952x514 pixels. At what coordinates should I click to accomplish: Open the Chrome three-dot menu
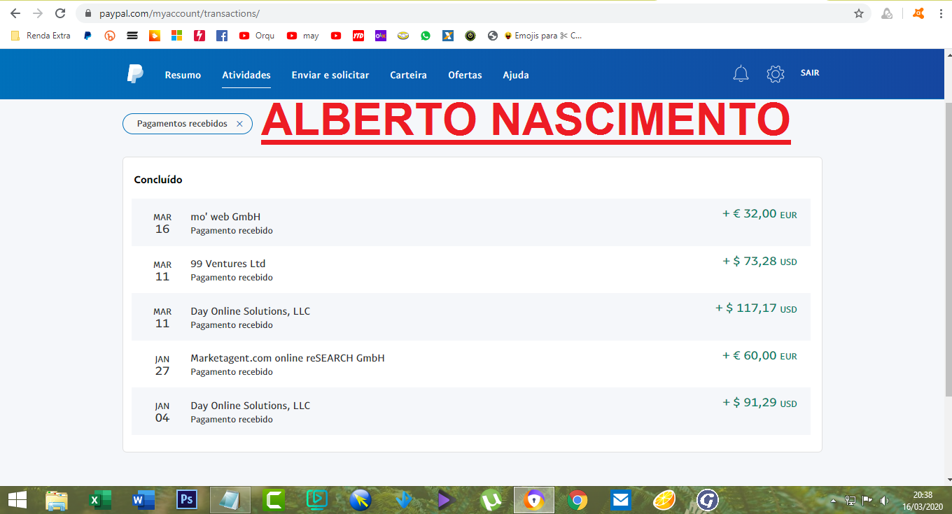tap(940, 13)
